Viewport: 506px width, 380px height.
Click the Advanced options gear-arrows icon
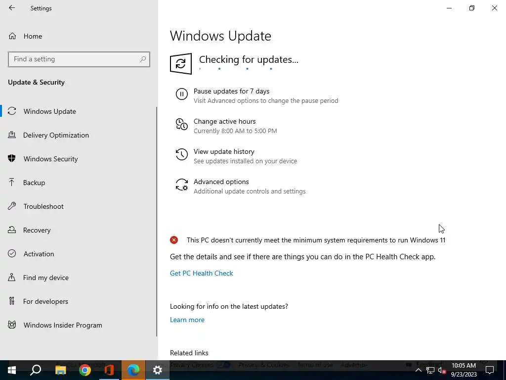point(182,185)
